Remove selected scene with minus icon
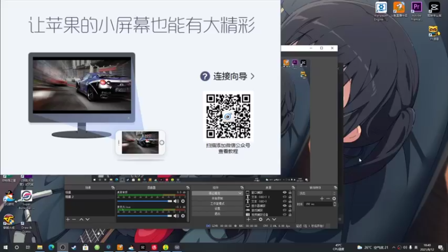 [x=74, y=220]
